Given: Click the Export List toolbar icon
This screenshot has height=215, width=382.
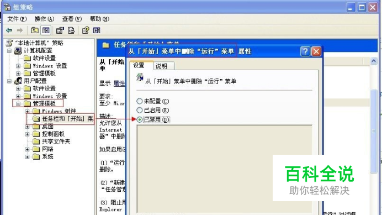Looking at the screenshot, I should tap(71, 30).
